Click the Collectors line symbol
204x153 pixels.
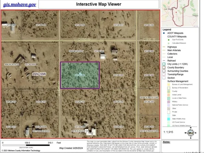coord(164,54)
